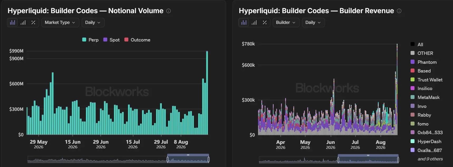Open info tooltip next to Notional Volume title
The image size is (453, 167).
click(169, 11)
